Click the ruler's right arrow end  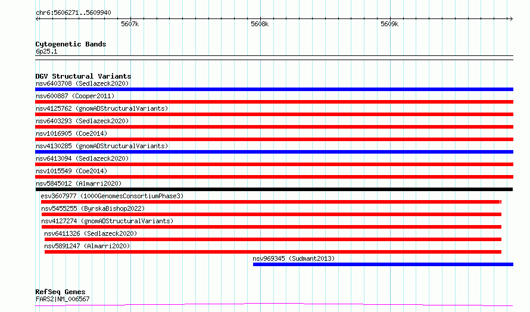point(511,19)
